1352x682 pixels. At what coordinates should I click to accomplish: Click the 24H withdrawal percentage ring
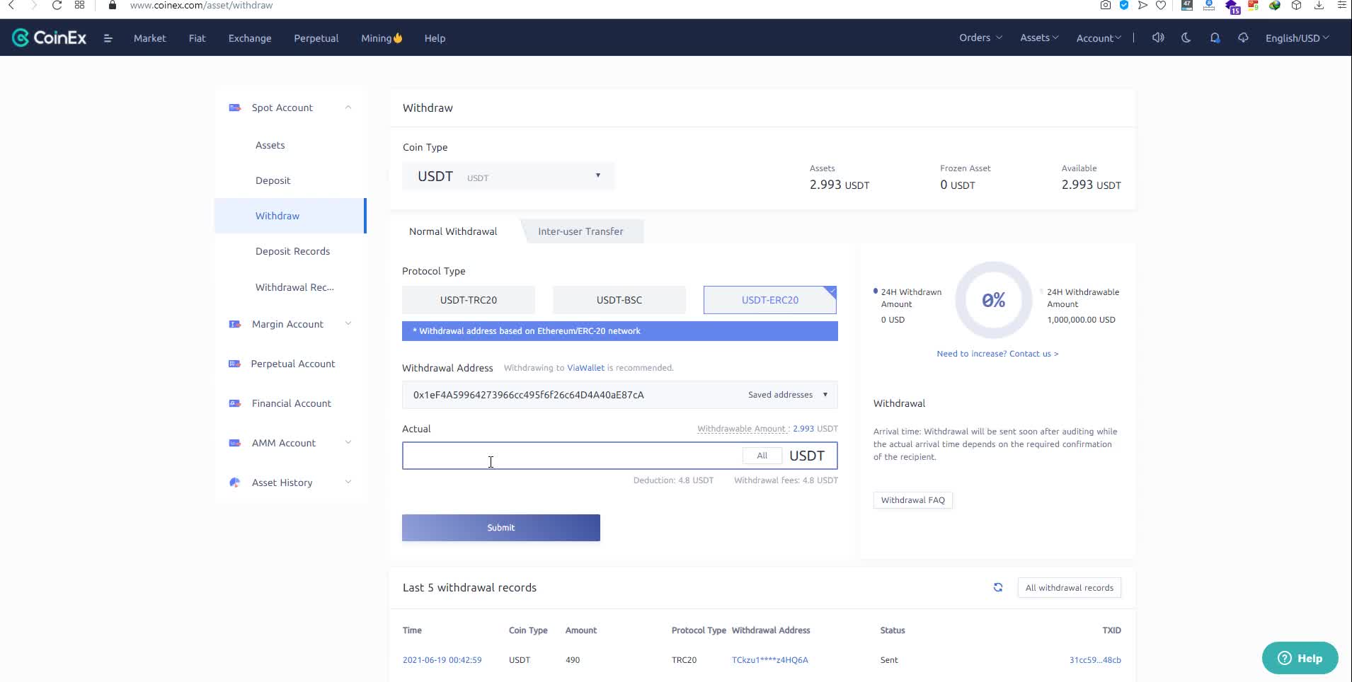(x=993, y=301)
